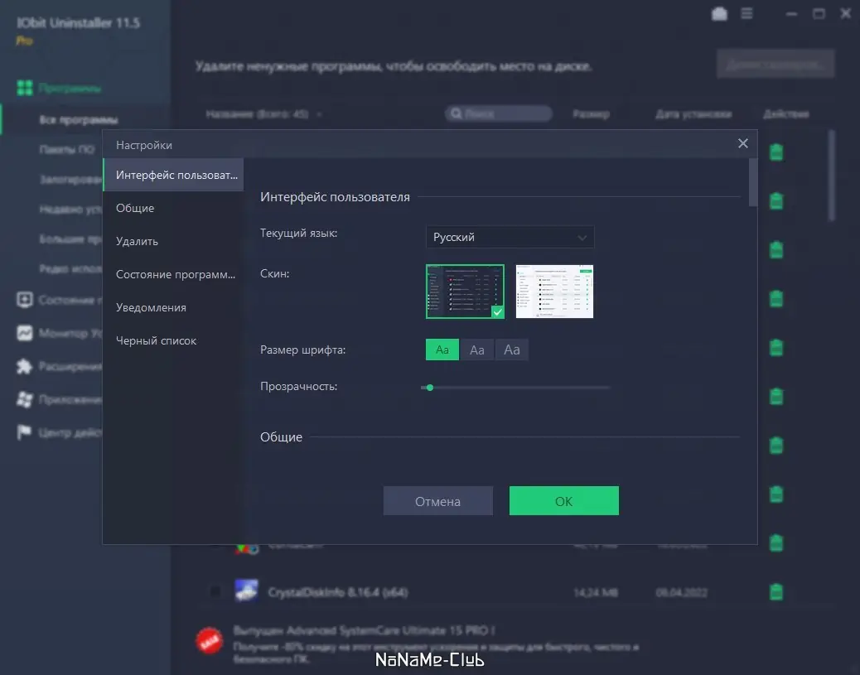
Task: Click the trash icon for CrystalDiskInfo
Action: point(776,591)
